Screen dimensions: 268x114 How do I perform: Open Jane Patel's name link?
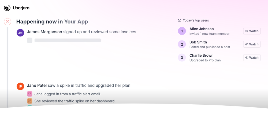click(x=37, y=86)
